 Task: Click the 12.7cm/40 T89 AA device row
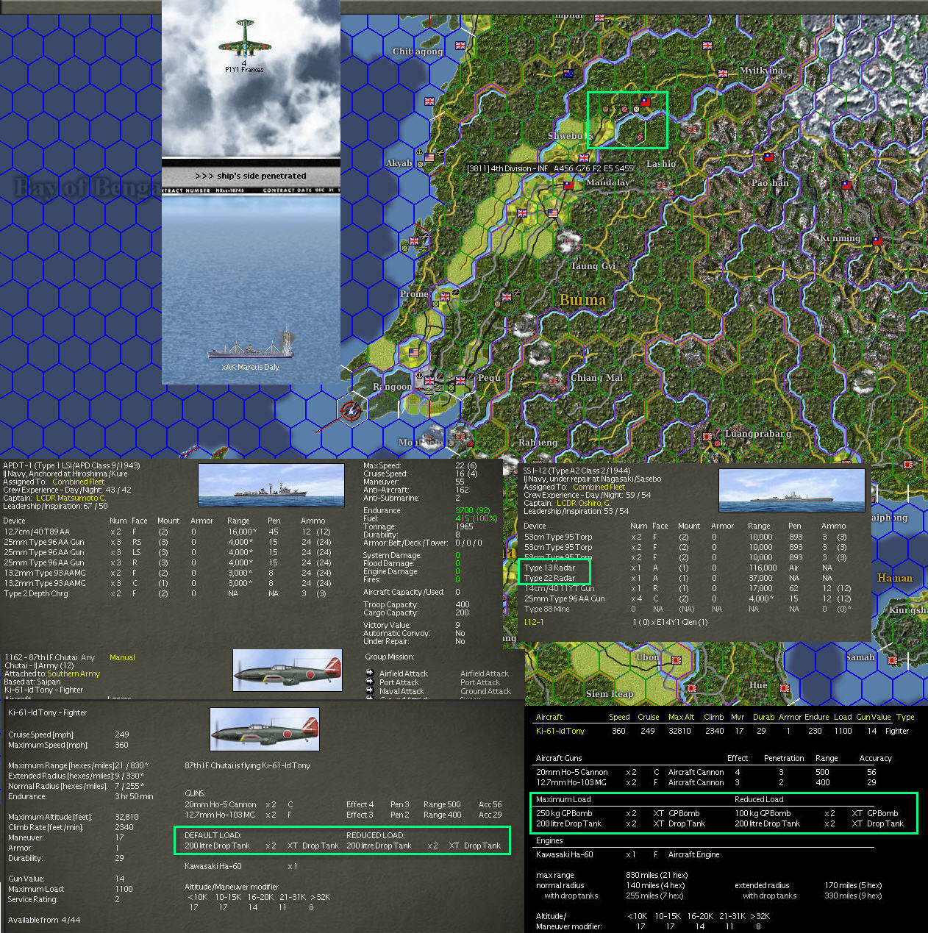click(x=167, y=532)
